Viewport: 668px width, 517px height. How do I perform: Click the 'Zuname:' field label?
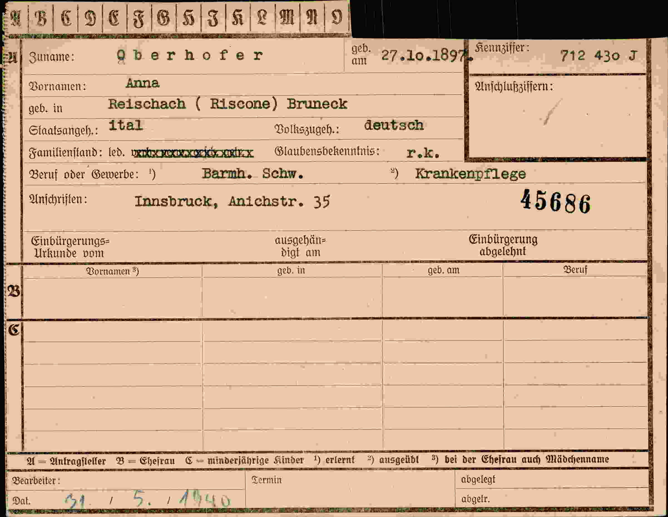[51, 57]
